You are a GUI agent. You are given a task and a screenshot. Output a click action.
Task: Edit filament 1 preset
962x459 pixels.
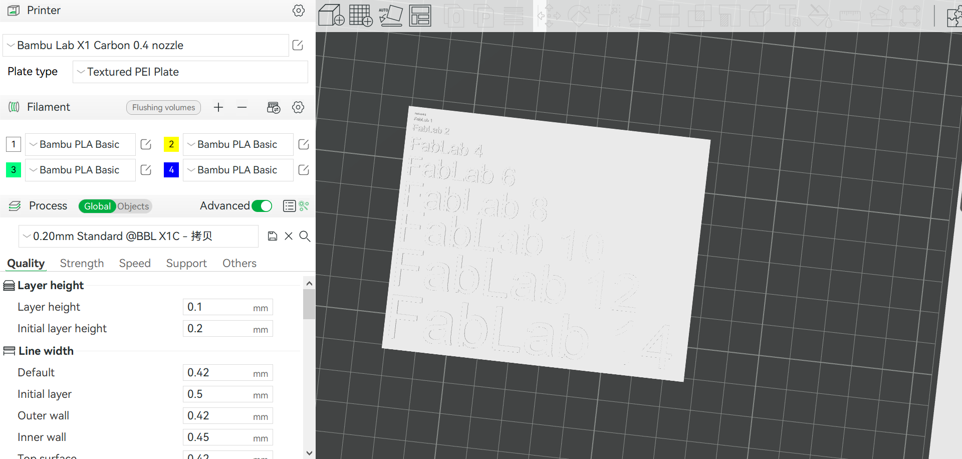(x=146, y=144)
